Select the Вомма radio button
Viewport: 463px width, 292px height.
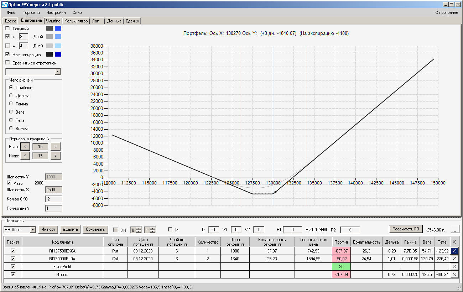coord(11,128)
